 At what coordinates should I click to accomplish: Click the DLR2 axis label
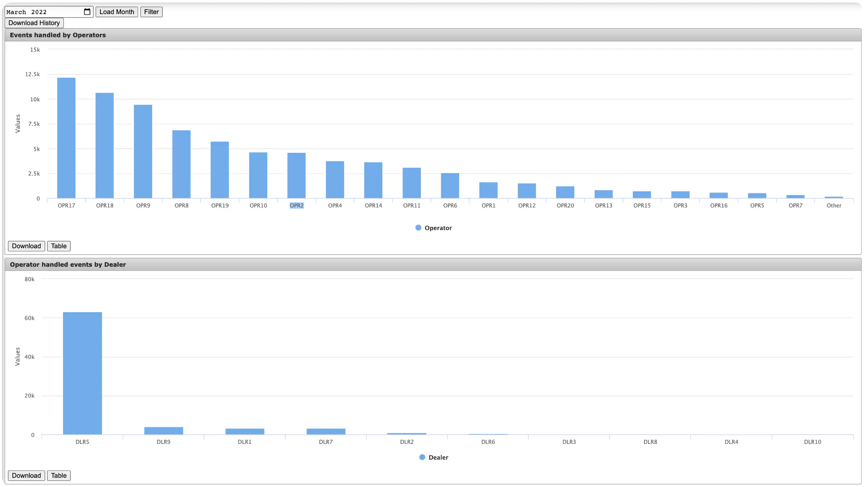407,442
